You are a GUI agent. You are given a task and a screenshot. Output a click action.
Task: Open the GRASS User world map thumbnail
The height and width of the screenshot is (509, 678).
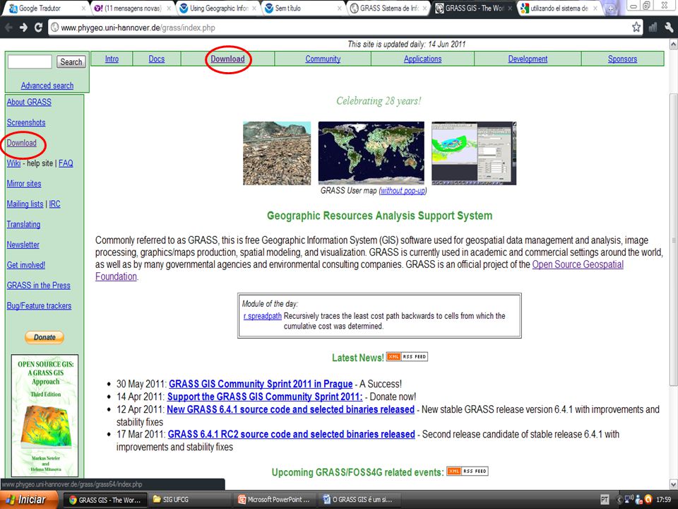coord(371,153)
